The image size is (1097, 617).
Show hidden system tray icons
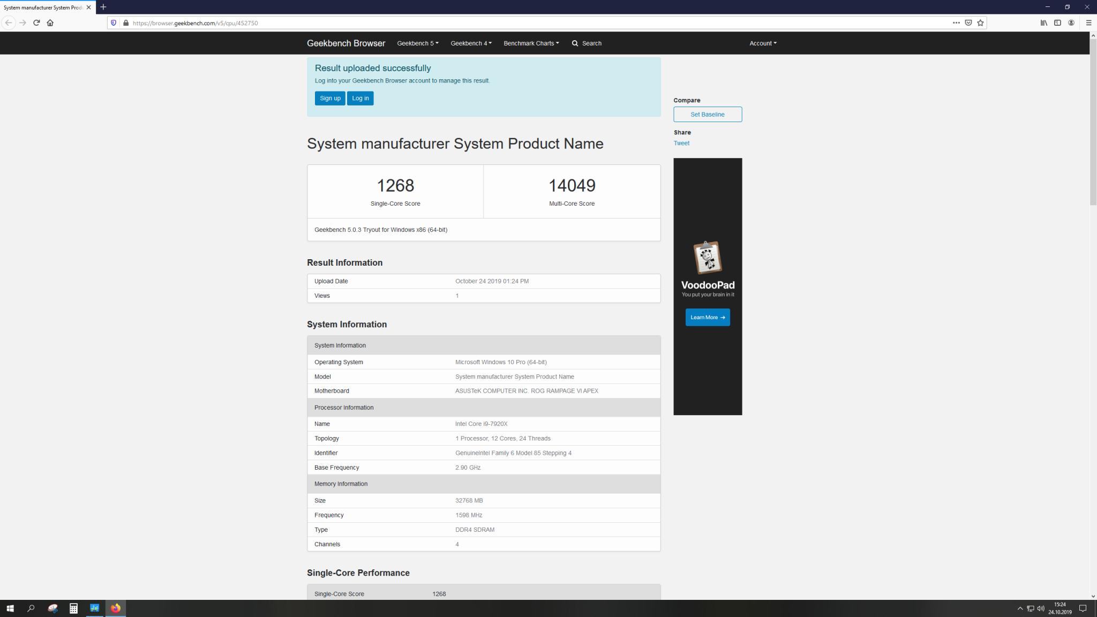tap(1020, 608)
